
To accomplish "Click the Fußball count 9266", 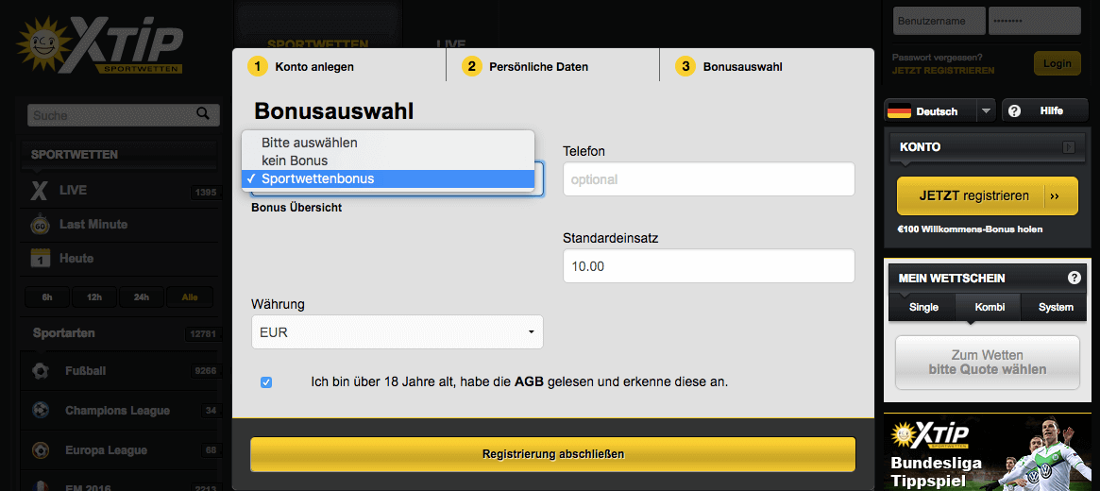I will click(x=206, y=371).
